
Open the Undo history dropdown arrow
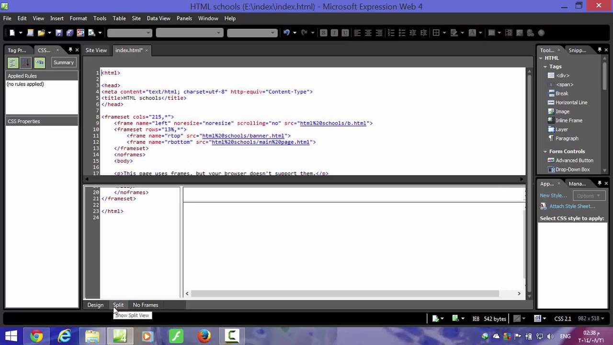295,33
